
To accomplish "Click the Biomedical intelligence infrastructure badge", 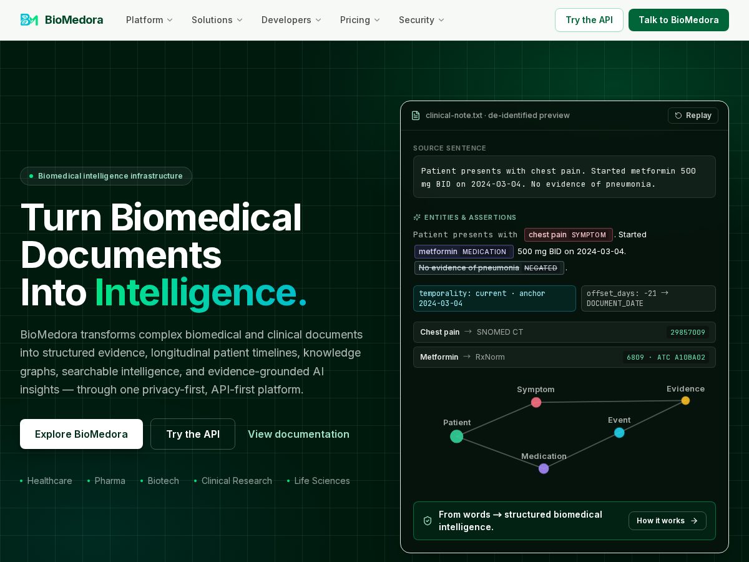I will click(106, 176).
